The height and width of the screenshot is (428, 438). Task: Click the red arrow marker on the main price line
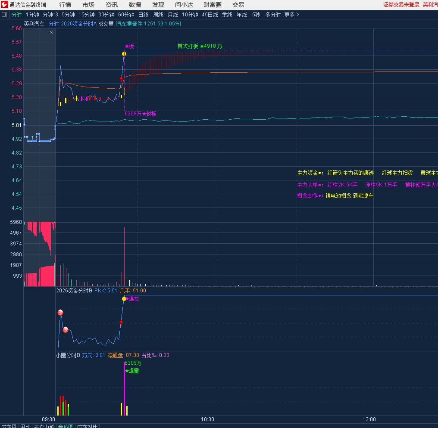121,79
